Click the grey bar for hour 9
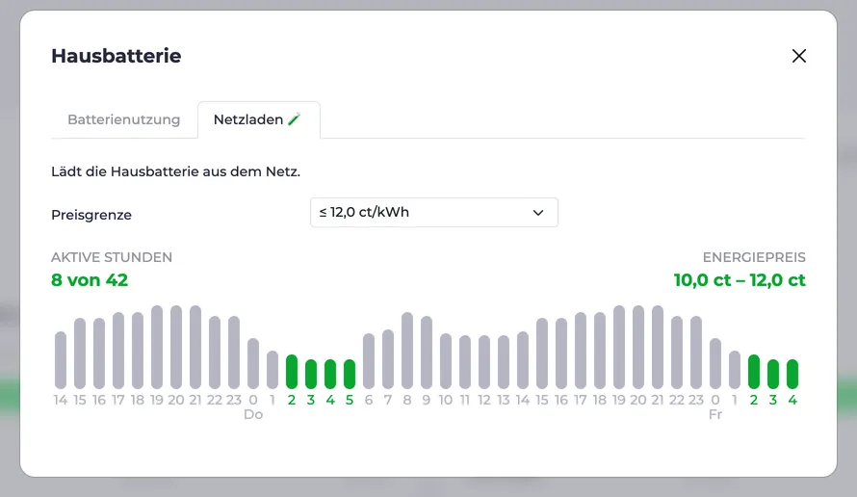Screen dimensions: 857x497 pos(427,353)
